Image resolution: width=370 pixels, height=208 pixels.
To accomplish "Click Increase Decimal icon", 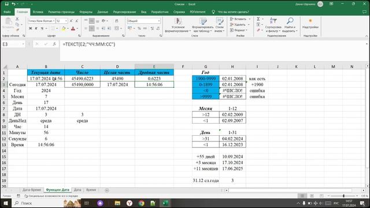I will click(x=152, y=28).
